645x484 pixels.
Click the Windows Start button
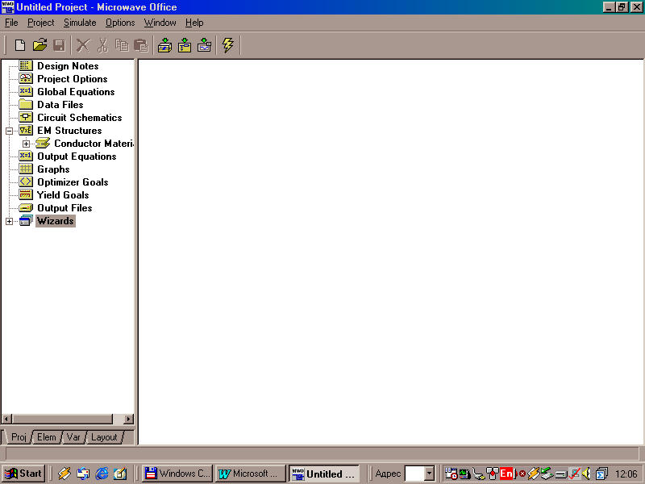[x=23, y=474]
